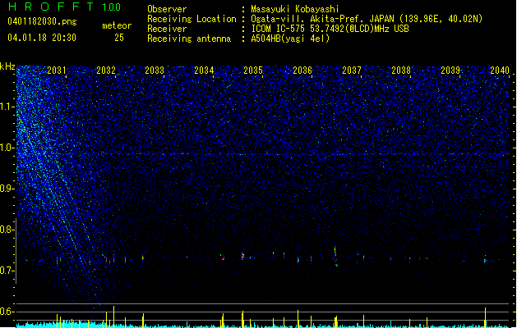Screen dimensions: 517x328
Task: Click the "meteor" count label
Action: click(x=117, y=25)
